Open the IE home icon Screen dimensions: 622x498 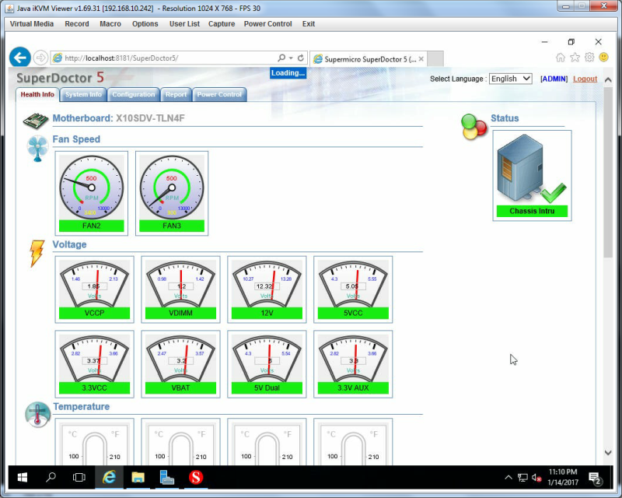(x=560, y=58)
